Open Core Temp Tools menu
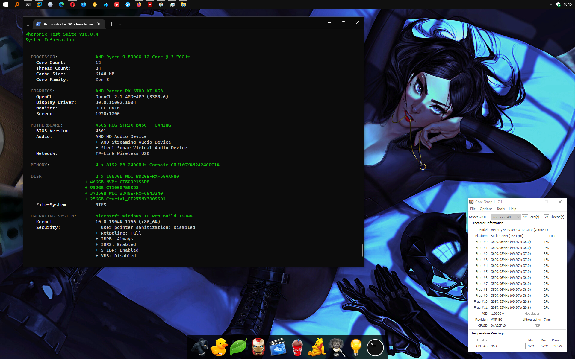 pyautogui.click(x=500, y=209)
